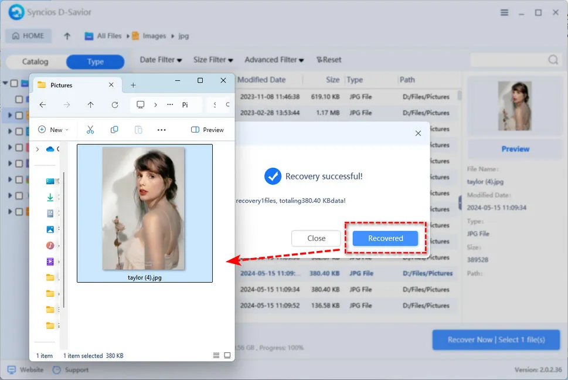Screen dimensions: 568x380
Task: Open the See more ellipsis menu
Action: [x=162, y=130]
